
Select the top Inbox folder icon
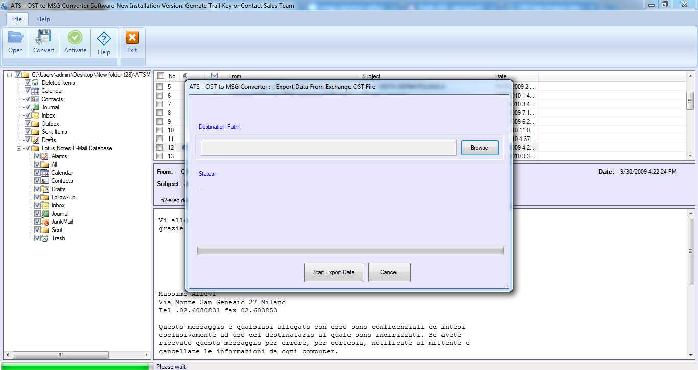[35, 115]
